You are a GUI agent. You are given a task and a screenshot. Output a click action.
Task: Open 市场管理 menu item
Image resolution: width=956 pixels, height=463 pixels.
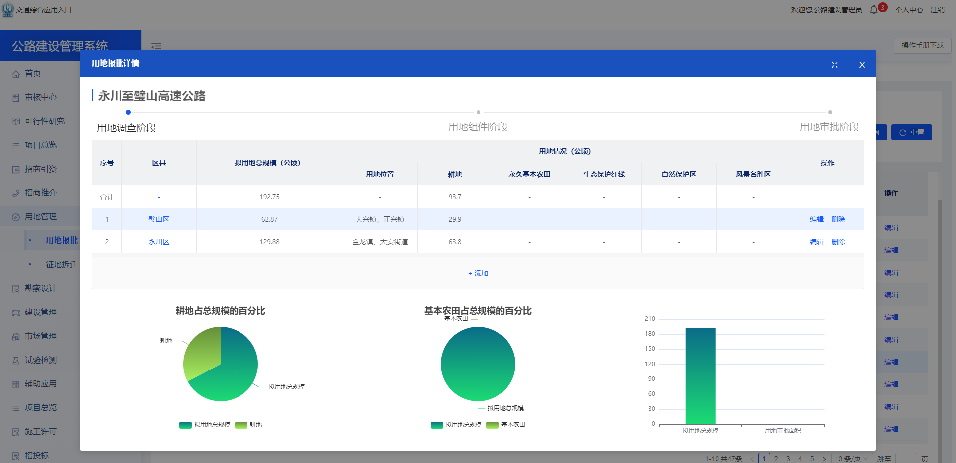coord(40,336)
